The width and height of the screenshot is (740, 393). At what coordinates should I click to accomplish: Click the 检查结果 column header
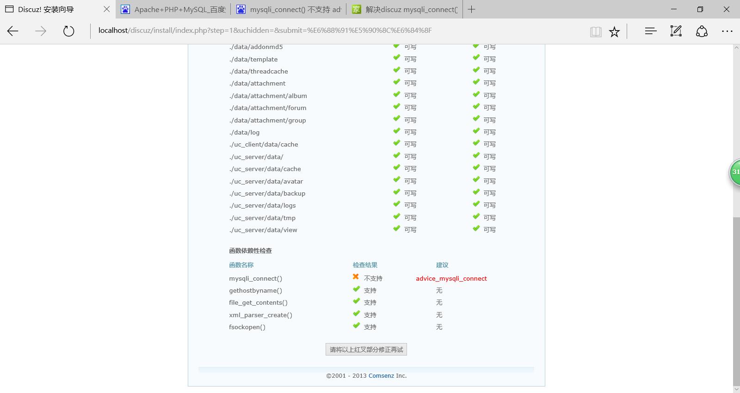(x=365, y=265)
